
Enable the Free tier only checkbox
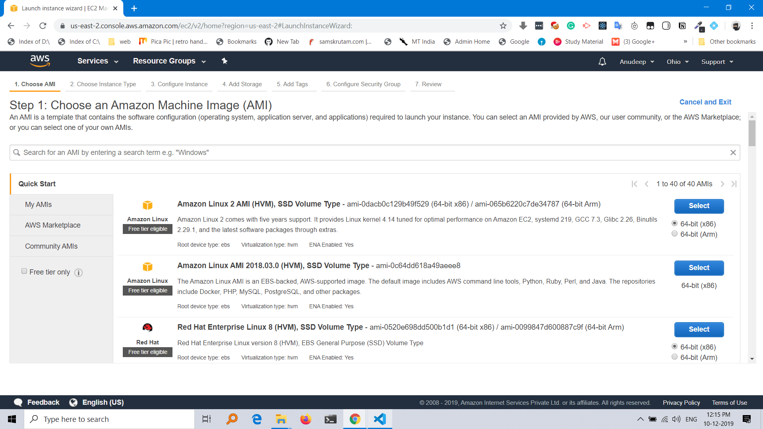[24, 271]
